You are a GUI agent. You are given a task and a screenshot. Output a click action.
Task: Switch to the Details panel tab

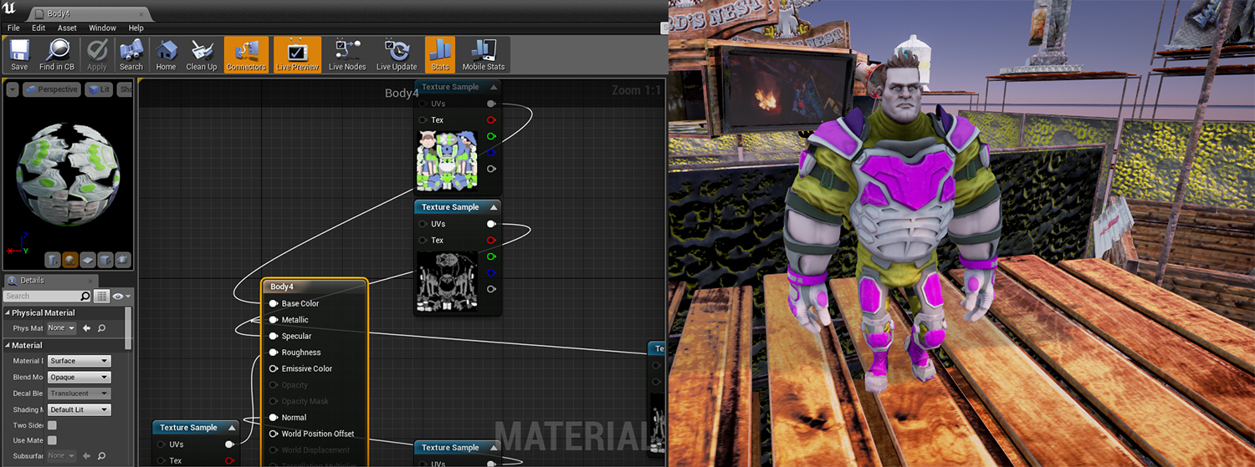tap(50, 280)
